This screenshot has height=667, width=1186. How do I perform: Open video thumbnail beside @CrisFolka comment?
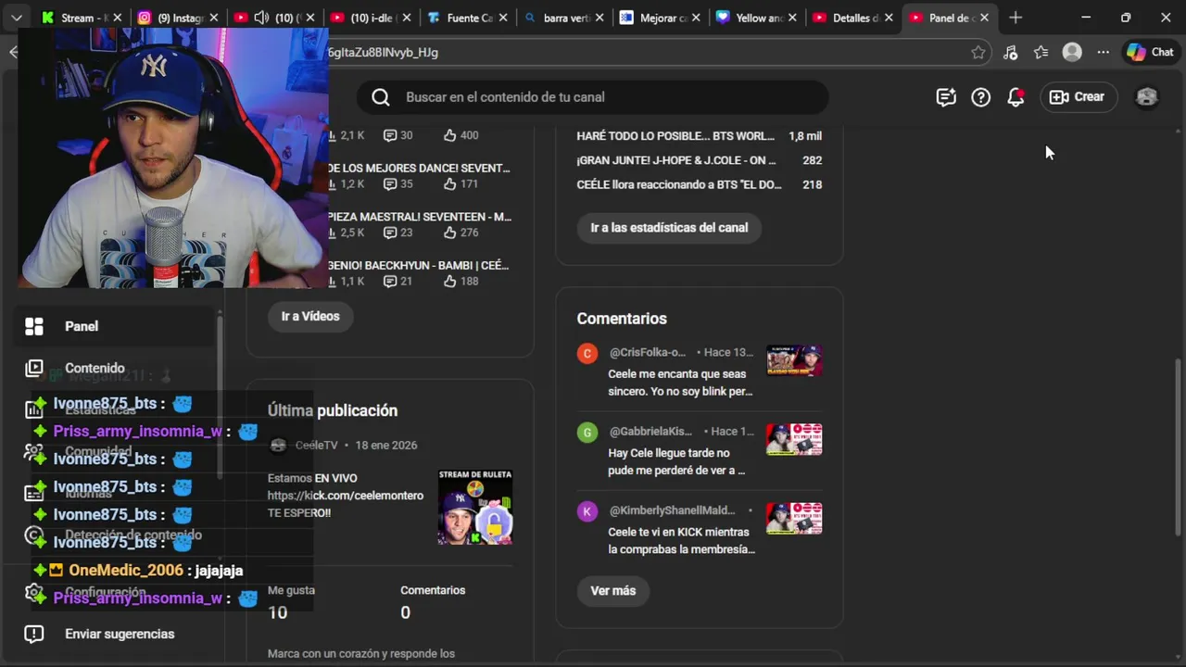[794, 359]
